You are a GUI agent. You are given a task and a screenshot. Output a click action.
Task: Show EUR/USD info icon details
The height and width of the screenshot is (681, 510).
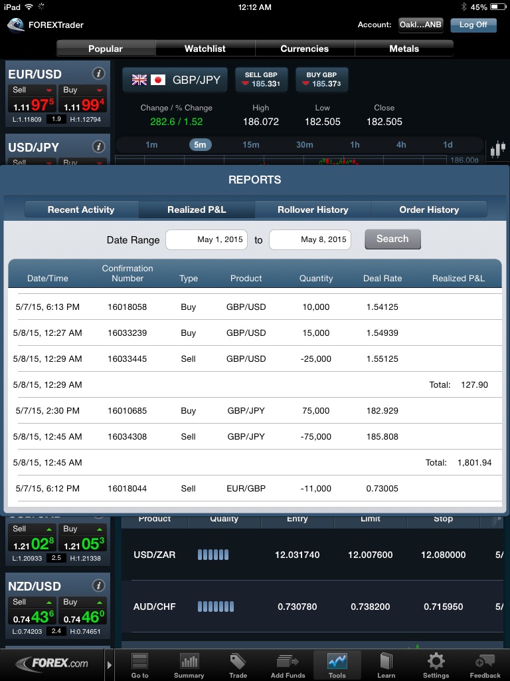98,74
